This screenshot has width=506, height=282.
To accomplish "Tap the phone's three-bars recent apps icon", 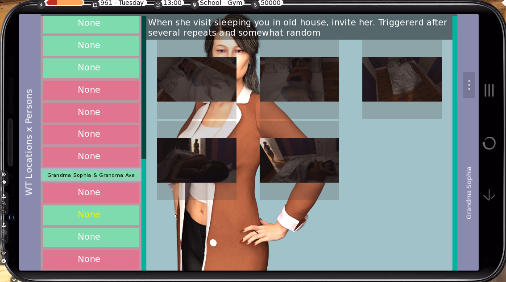I will click(x=489, y=90).
